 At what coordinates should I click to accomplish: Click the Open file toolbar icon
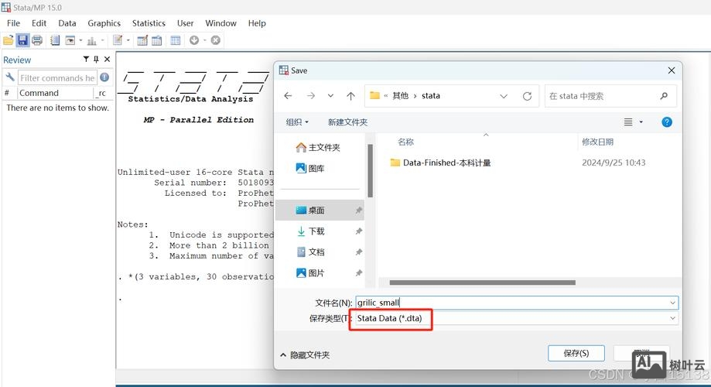[9, 40]
